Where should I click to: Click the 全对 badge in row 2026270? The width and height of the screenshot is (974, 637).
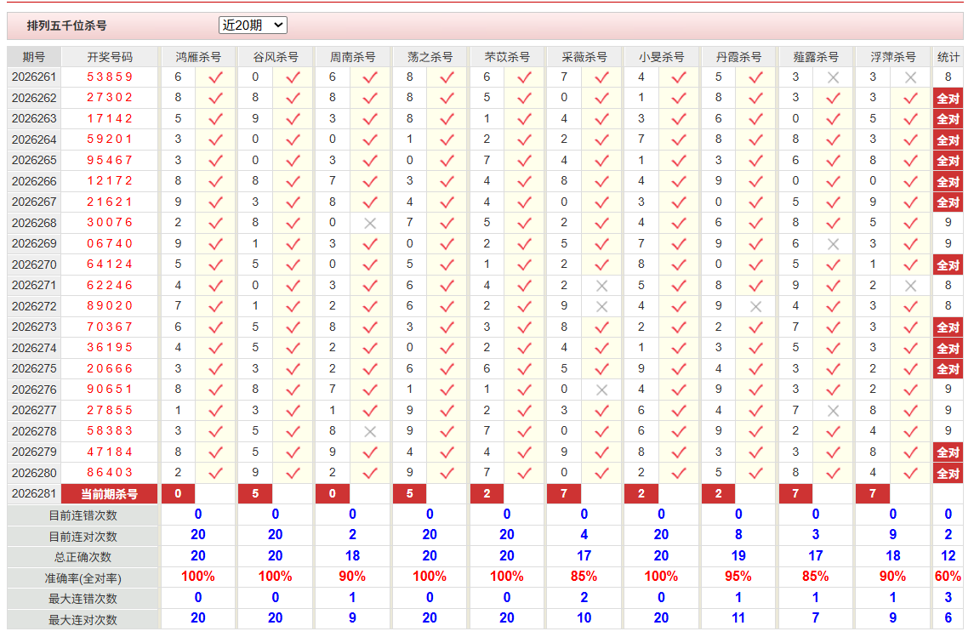coord(948,265)
